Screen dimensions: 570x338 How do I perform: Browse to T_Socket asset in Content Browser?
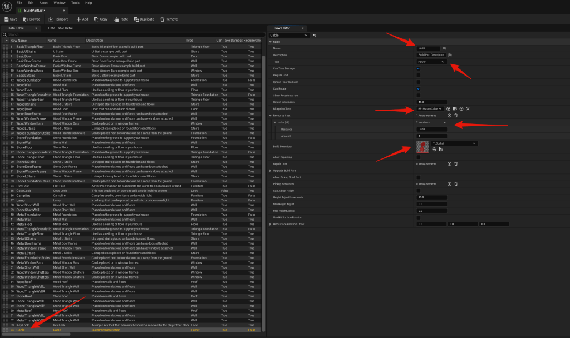tap(441, 150)
